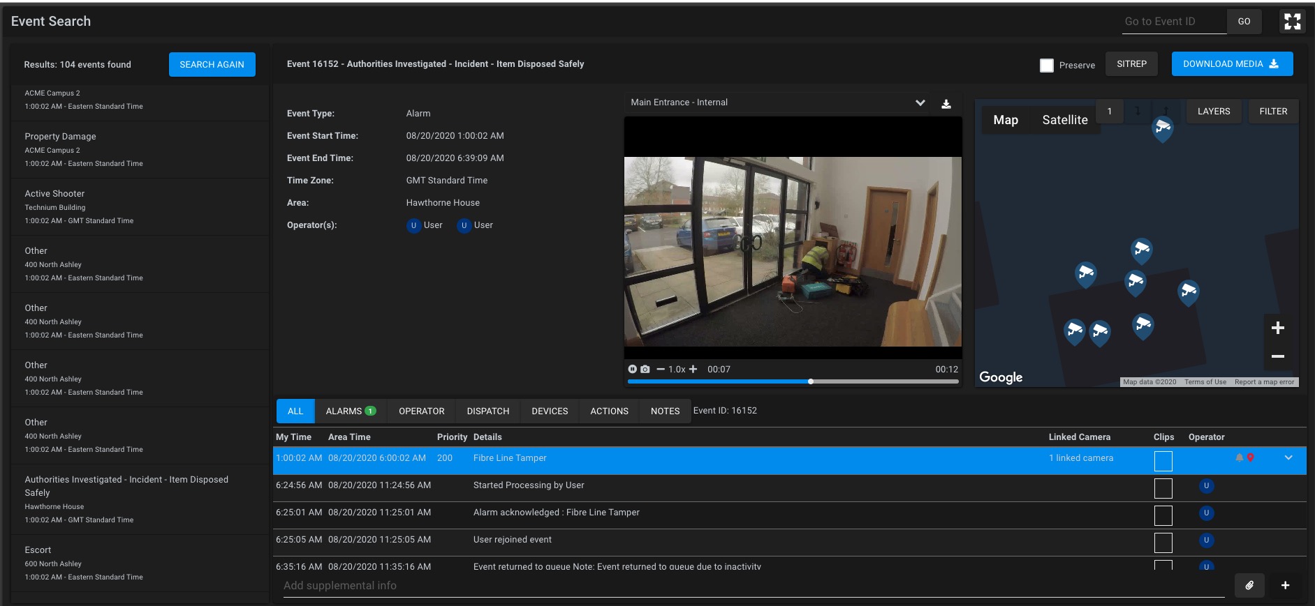The height and width of the screenshot is (606, 1315).
Task: Increase playback speed with plus icon
Action: coord(693,369)
